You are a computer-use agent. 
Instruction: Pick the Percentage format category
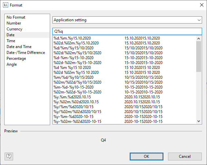pos(16,58)
